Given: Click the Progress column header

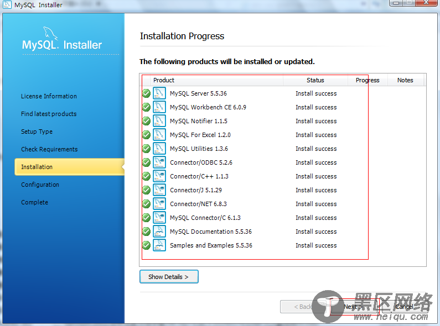Looking at the screenshot, I should click(367, 80).
